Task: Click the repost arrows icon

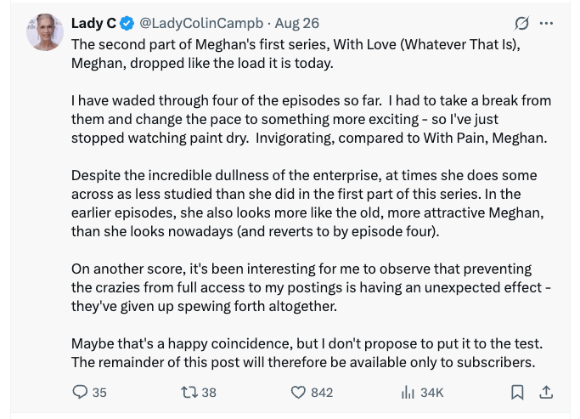Action: (x=189, y=392)
